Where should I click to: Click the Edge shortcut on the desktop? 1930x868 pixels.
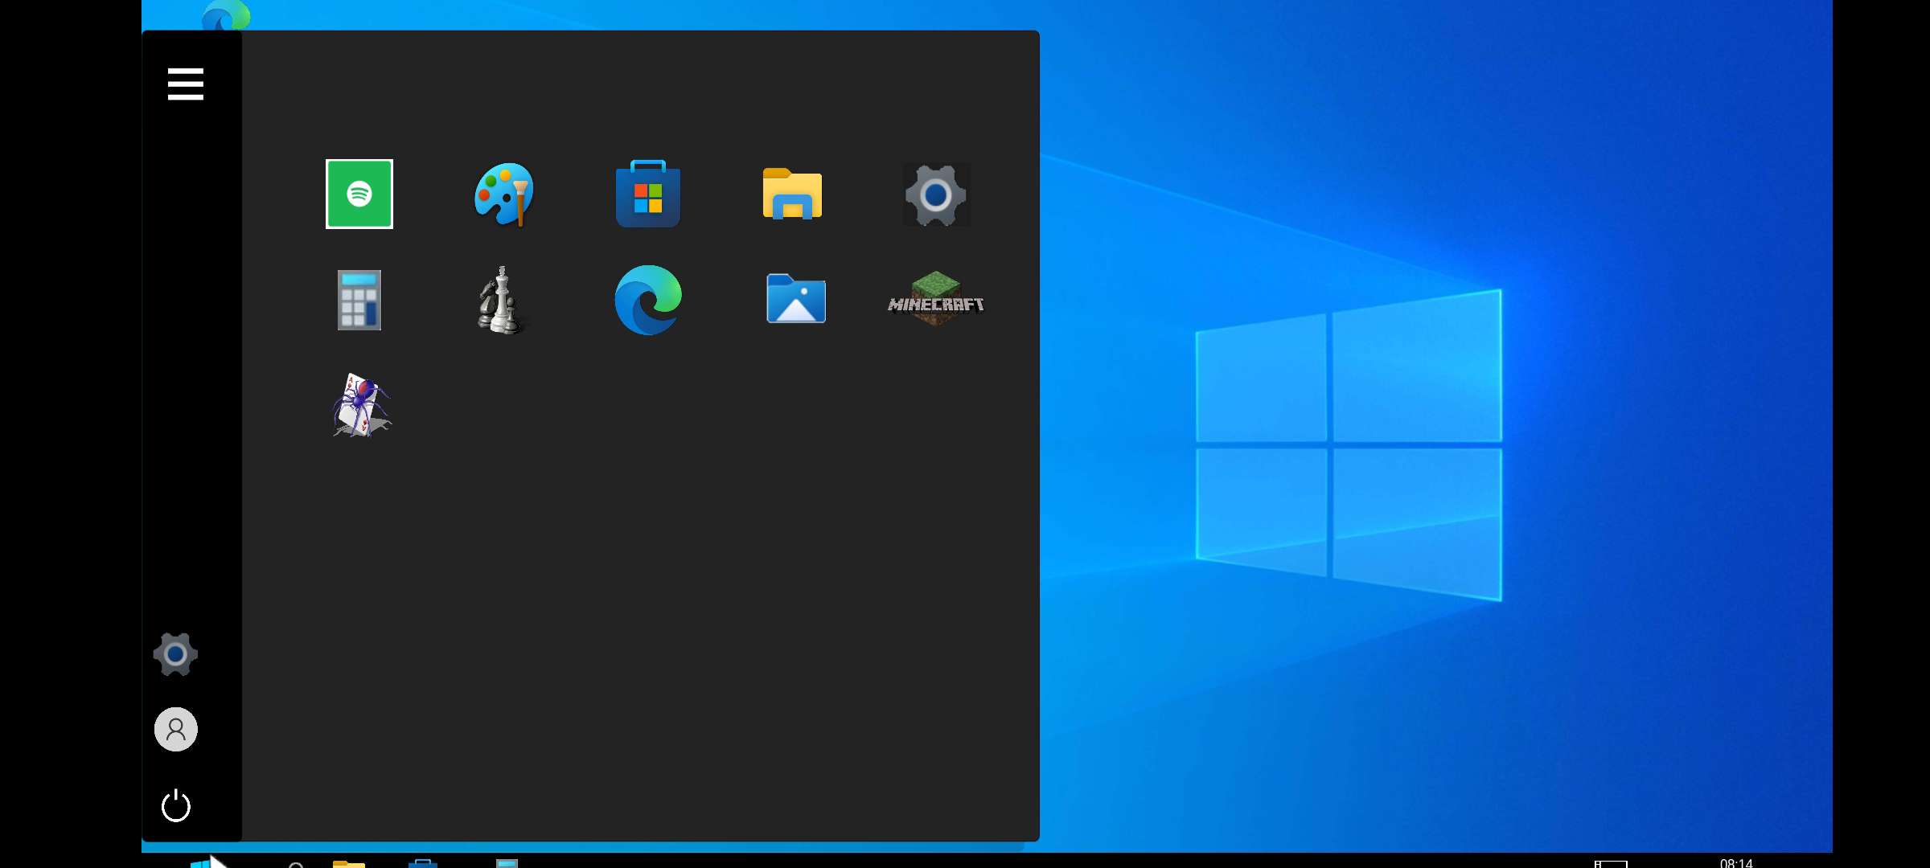pos(226,15)
